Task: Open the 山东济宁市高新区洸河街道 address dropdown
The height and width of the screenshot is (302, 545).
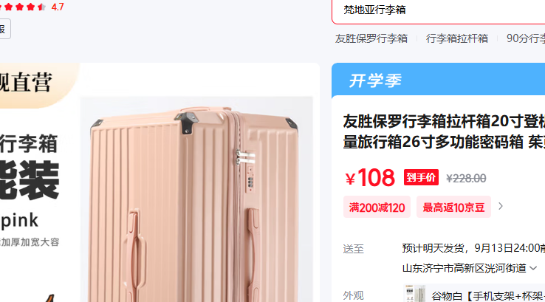Action: coord(470,268)
